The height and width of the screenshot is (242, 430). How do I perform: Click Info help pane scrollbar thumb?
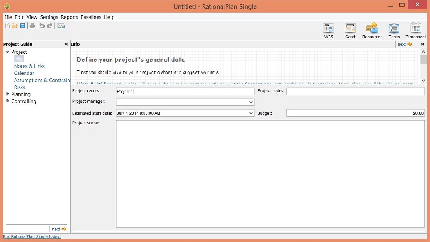(x=424, y=59)
